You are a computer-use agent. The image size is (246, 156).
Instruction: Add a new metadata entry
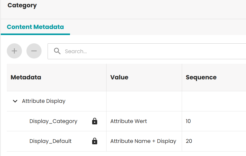[x=14, y=51]
